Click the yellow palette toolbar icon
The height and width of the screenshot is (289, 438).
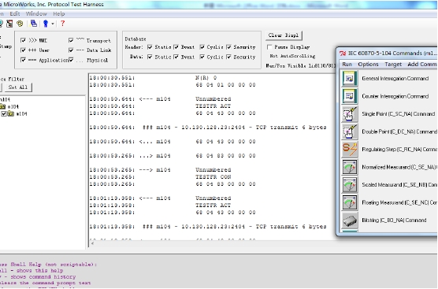pyautogui.click(x=20, y=24)
